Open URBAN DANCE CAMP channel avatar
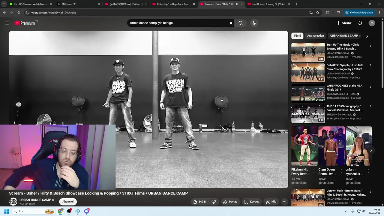 (13, 202)
